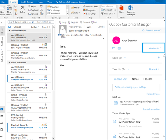Open the Calendar navigation icon
The width and height of the screenshot is (166, 140).
2,116
